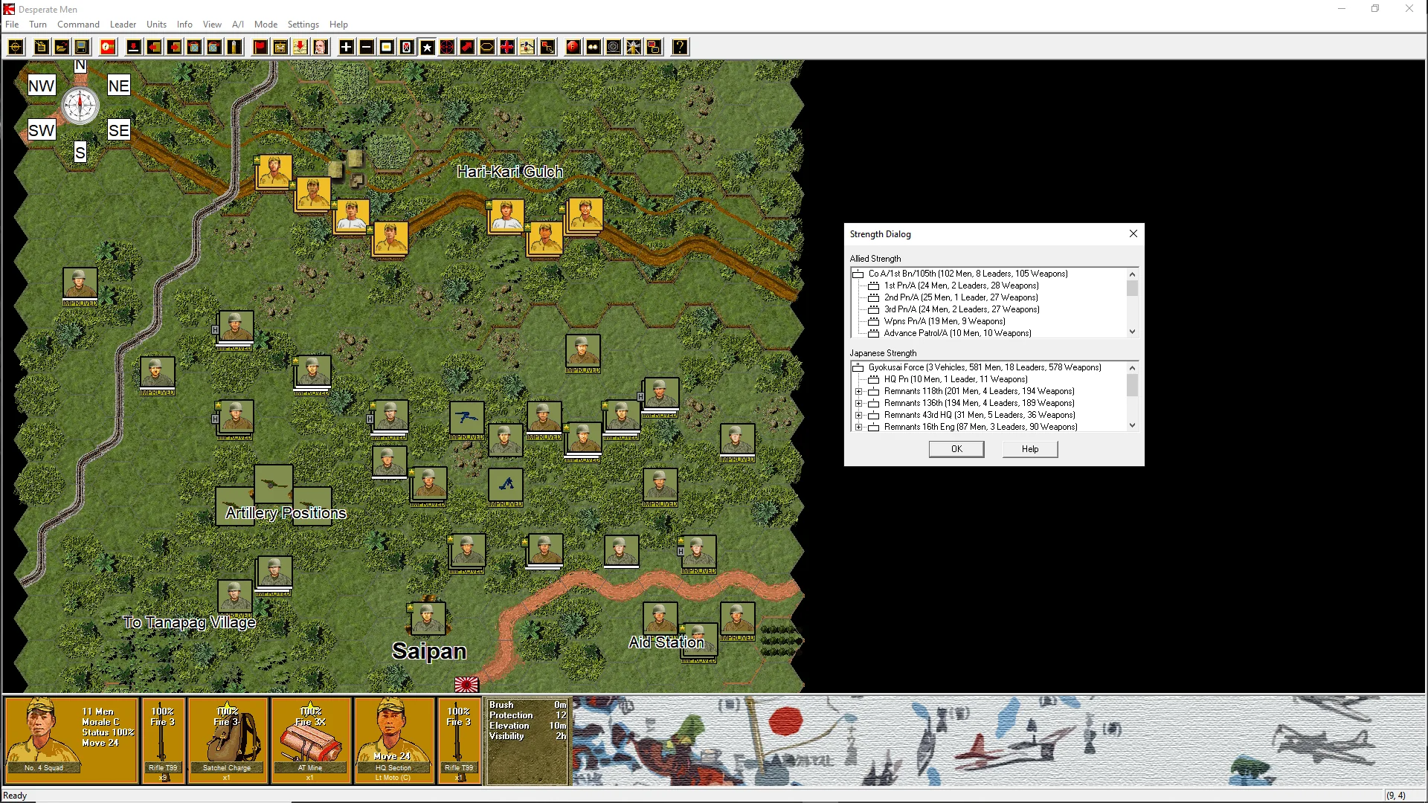This screenshot has height=803, width=1428.
Task: Select the Advance Patrol/A row
Action: pyautogui.click(x=957, y=333)
